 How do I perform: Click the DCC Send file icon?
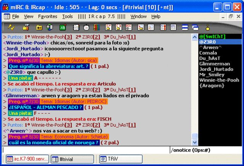coord(108,27)
